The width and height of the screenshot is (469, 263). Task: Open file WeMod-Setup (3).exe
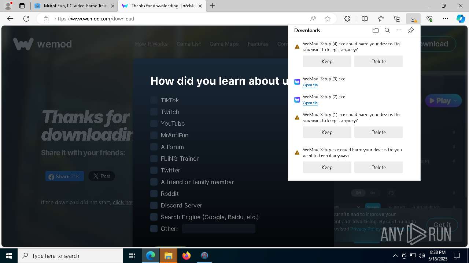tap(310, 85)
